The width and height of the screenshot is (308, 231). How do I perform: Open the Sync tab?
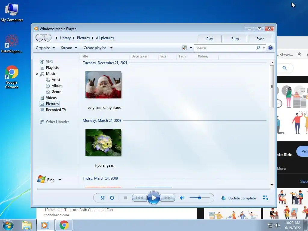(260, 39)
